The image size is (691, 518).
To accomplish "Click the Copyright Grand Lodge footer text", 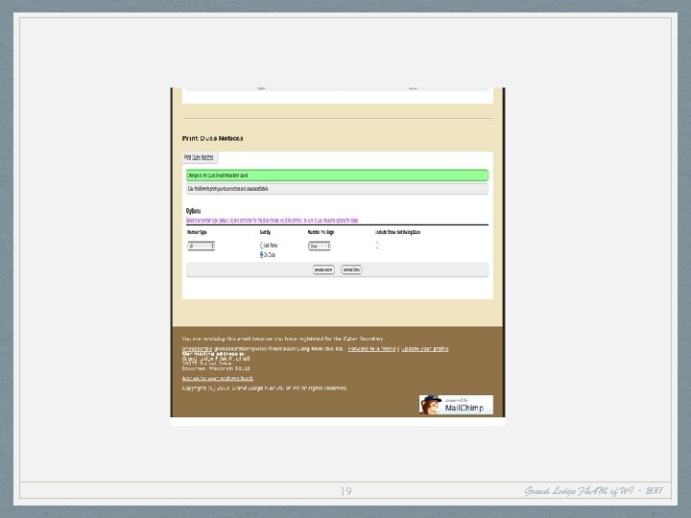I will tap(265, 388).
